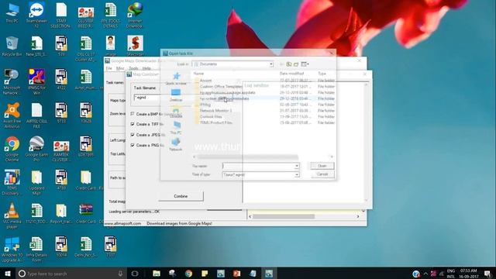This screenshot has width=496, height=279.
Task: Select the Recycle Bin desktop icon
Action: pyautogui.click(x=12, y=46)
